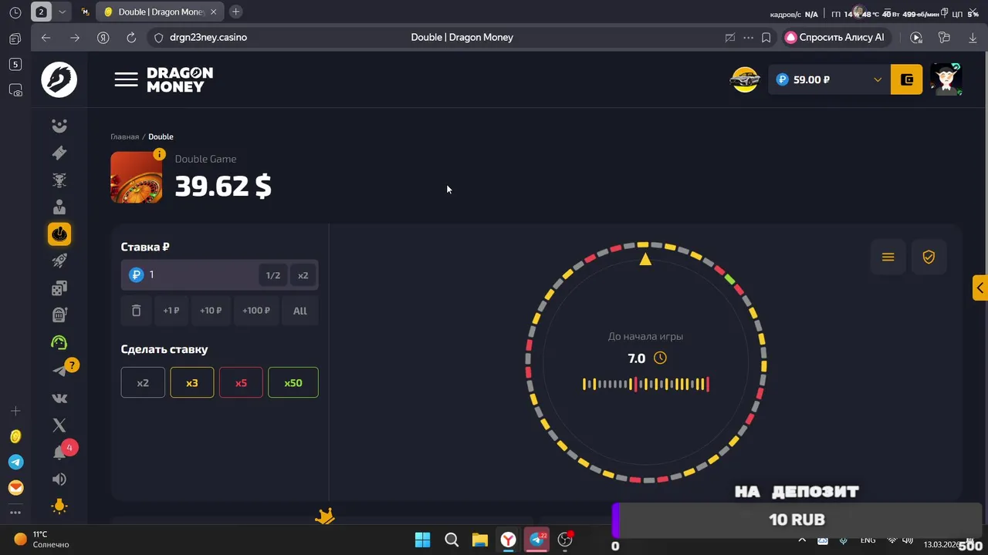Image resolution: width=988 pixels, height=555 pixels.
Task: Bookmark this page icon
Action: pos(766,37)
